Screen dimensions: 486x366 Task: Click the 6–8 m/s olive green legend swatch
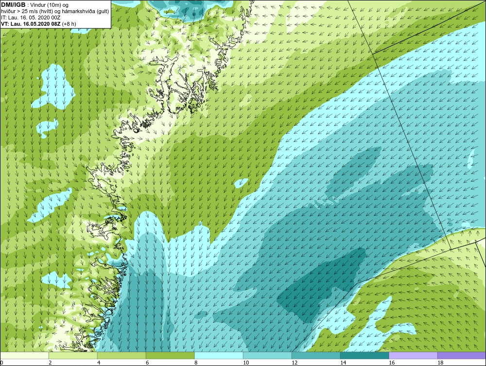coord(170,355)
